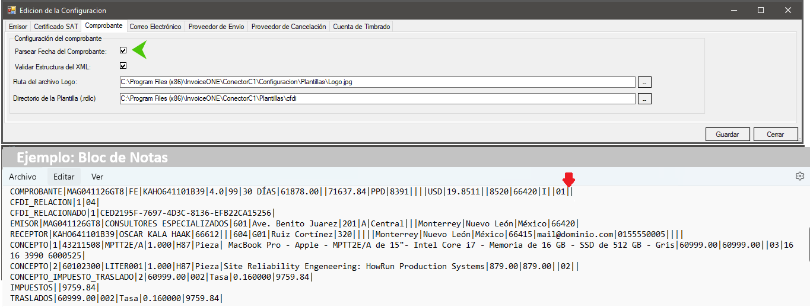The width and height of the screenshot is (810, 307).
Task: Switch to the Emisor tab
Action: point(18,27)
